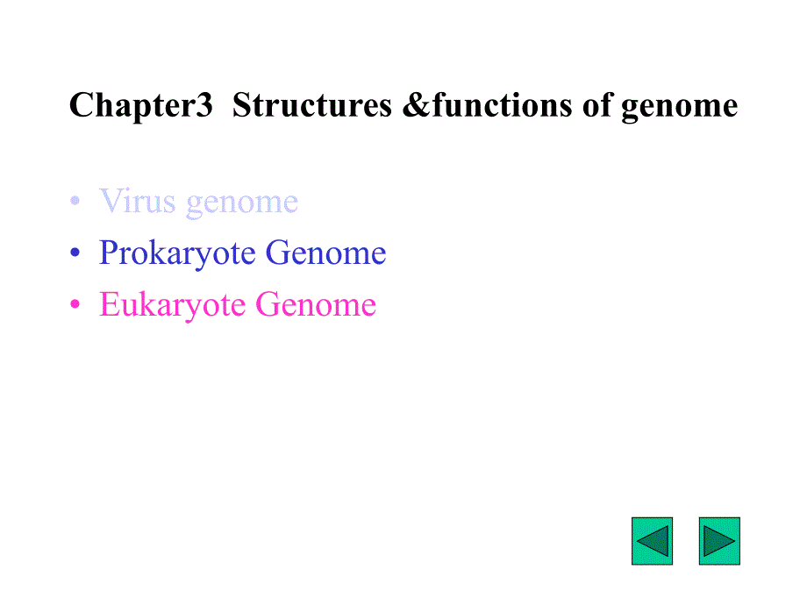Open the blue Prokaryote Genome link
Viewport: 807px width, 605px height.
coord(242,253)
